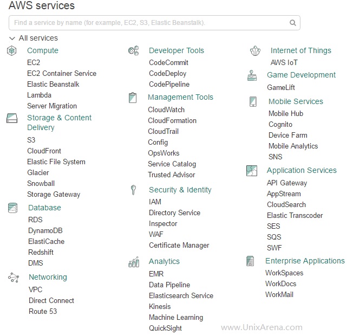Click the Mobile Services phone icon

(253, 101)
